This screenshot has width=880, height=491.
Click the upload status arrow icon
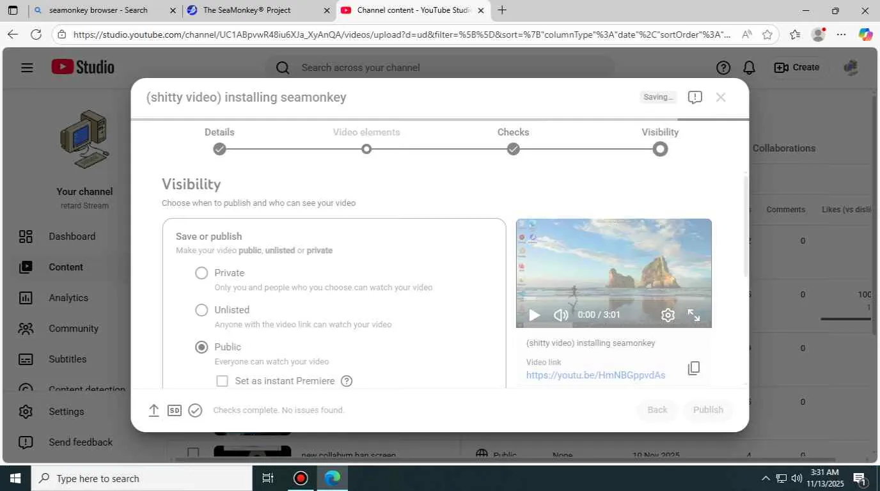click(x=153, y=410)
